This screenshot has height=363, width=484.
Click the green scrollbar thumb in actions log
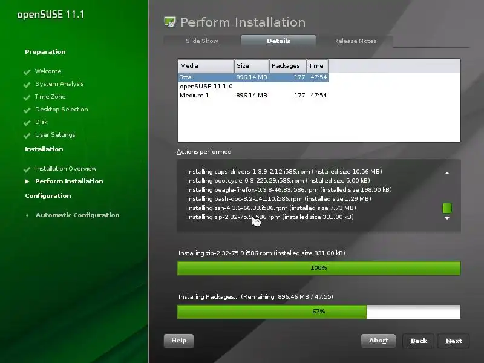pyautogui.click(x=447, y=208)
